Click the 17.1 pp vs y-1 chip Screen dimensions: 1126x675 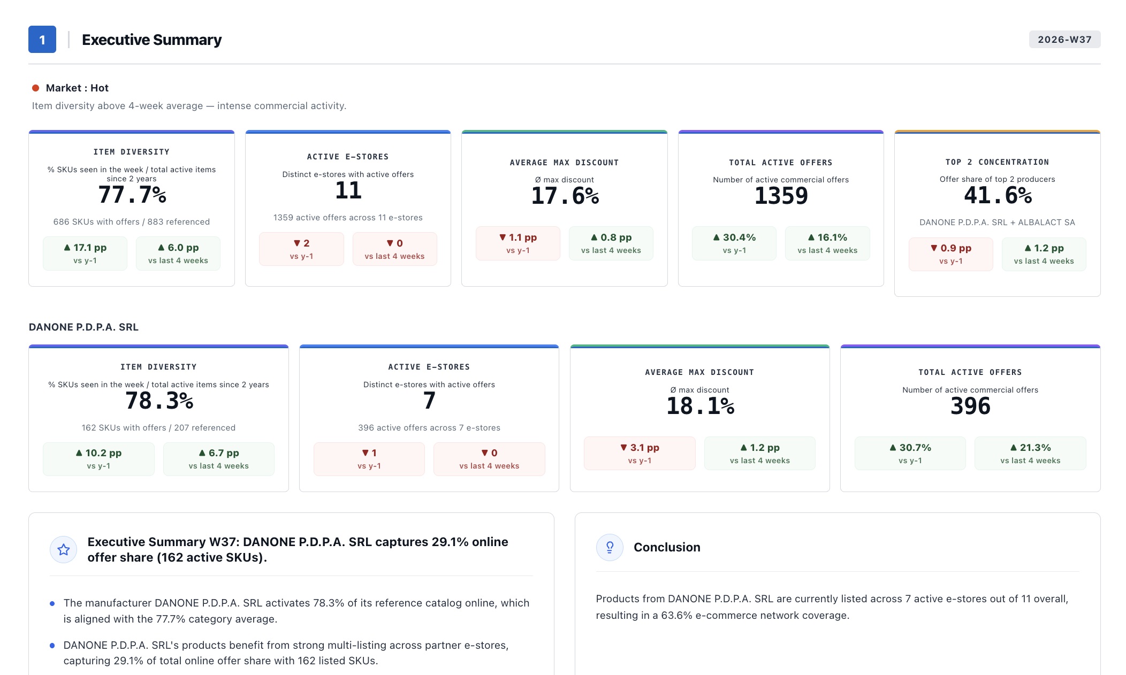coord(85,254)
